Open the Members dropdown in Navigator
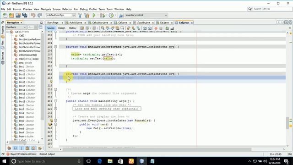 tap(16, 27)
